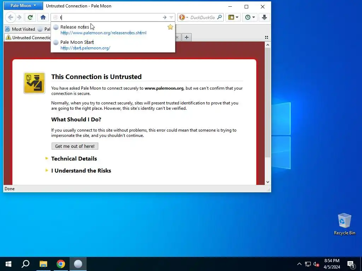Choose the Pale Moon Start suggestion

coord(113,45)
